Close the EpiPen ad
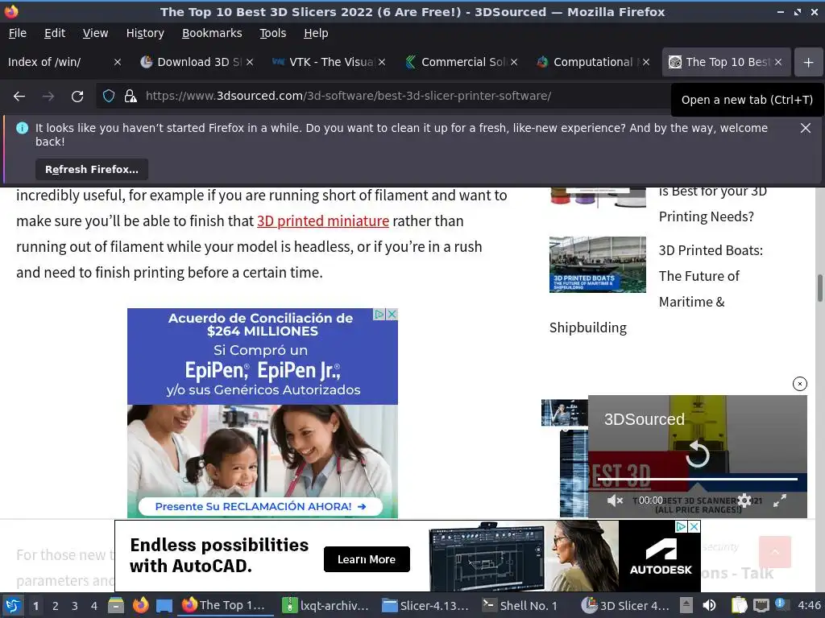The image size is (825, 618). 392,315
